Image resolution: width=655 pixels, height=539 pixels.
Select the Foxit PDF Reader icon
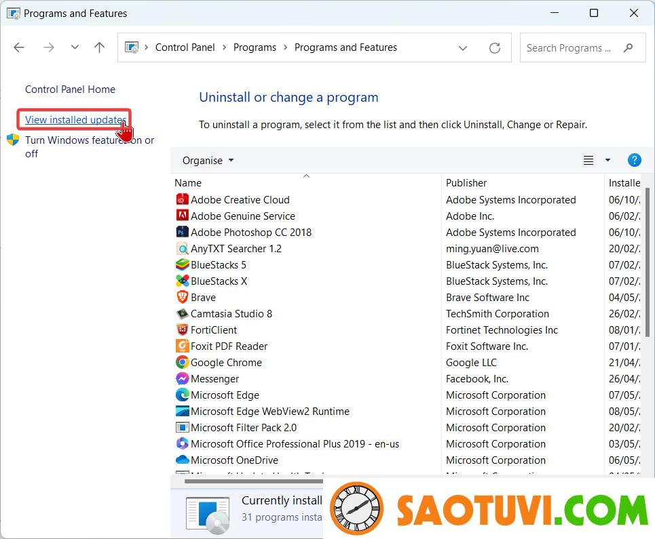click(182, 346)
